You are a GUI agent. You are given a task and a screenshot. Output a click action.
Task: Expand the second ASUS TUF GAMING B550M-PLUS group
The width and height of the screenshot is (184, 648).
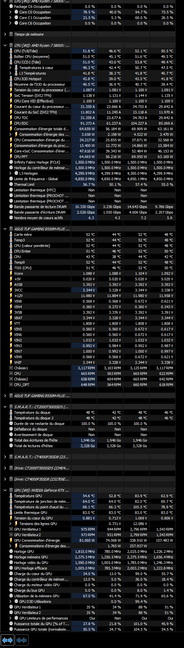point(5,396)
